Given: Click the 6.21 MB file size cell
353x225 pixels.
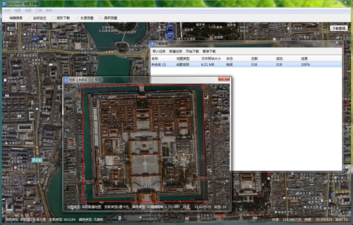Looking at the screenshot, I should tap(207, 64).
